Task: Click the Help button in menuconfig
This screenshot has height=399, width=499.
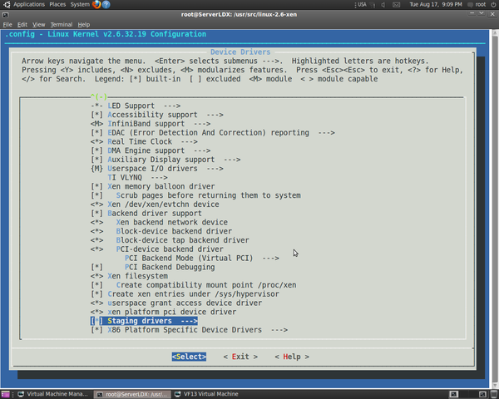Action: (292, 357)
